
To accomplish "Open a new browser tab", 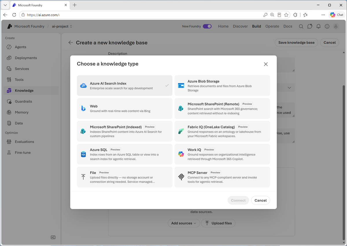I will click(x=75, y=5).
